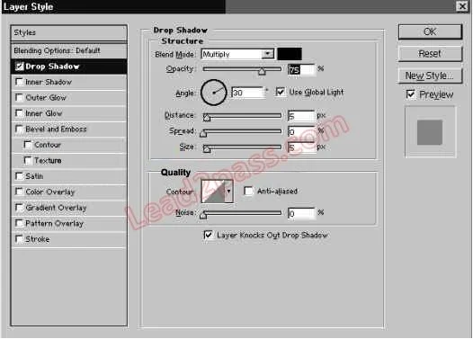This screenshot has height=339, width=473.
Task: Click the Spread value field
Action: tap(301, 132)
